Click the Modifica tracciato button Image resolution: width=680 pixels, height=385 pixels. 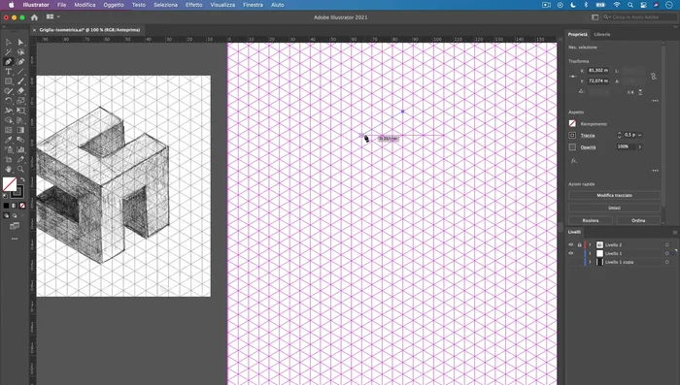(x=614, y=195)
